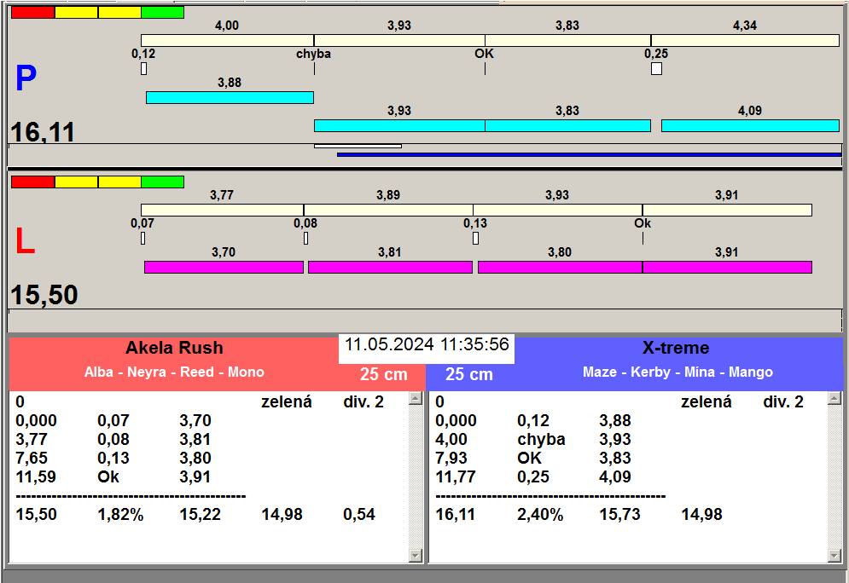Select first yellow light in lane P

click(76, 13)
